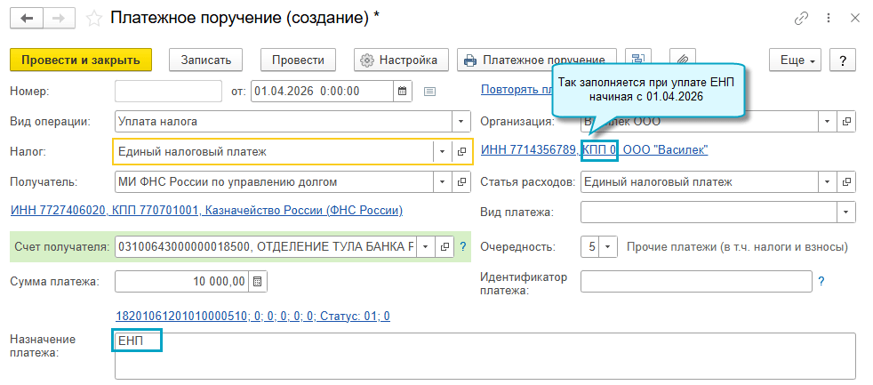The image size is (873, 385).
Task: Expand the Вид операции dropdown
Action: 461,121
